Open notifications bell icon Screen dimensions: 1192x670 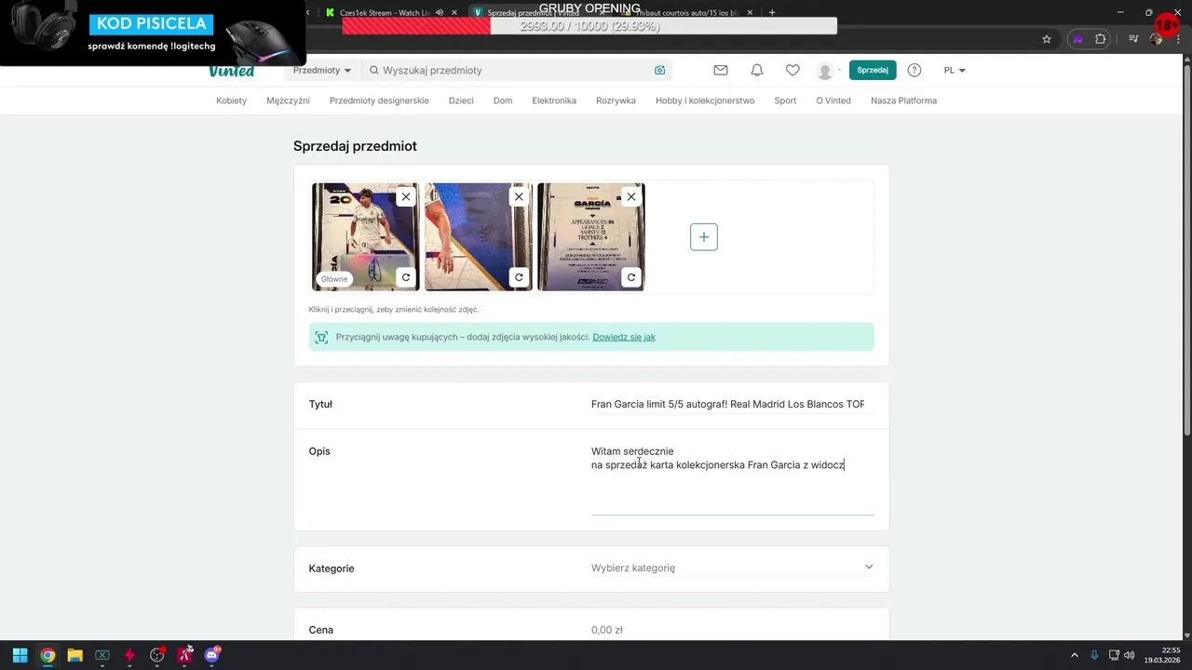coord(757,70)
